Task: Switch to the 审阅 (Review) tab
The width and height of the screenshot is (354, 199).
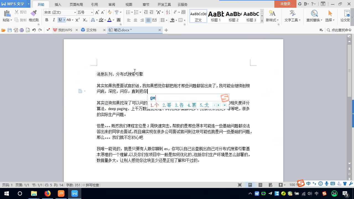Action: coord(112,4)
